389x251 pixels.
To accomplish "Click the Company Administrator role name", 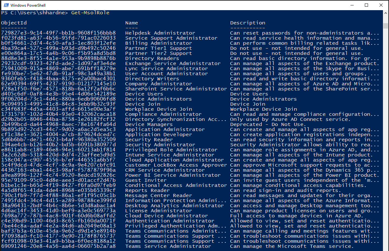I will pyautogui.click(x=158, y=84).
